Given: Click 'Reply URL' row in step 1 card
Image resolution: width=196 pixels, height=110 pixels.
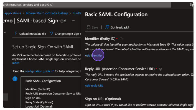Looking at the screenshot, I should pos(53,94).
